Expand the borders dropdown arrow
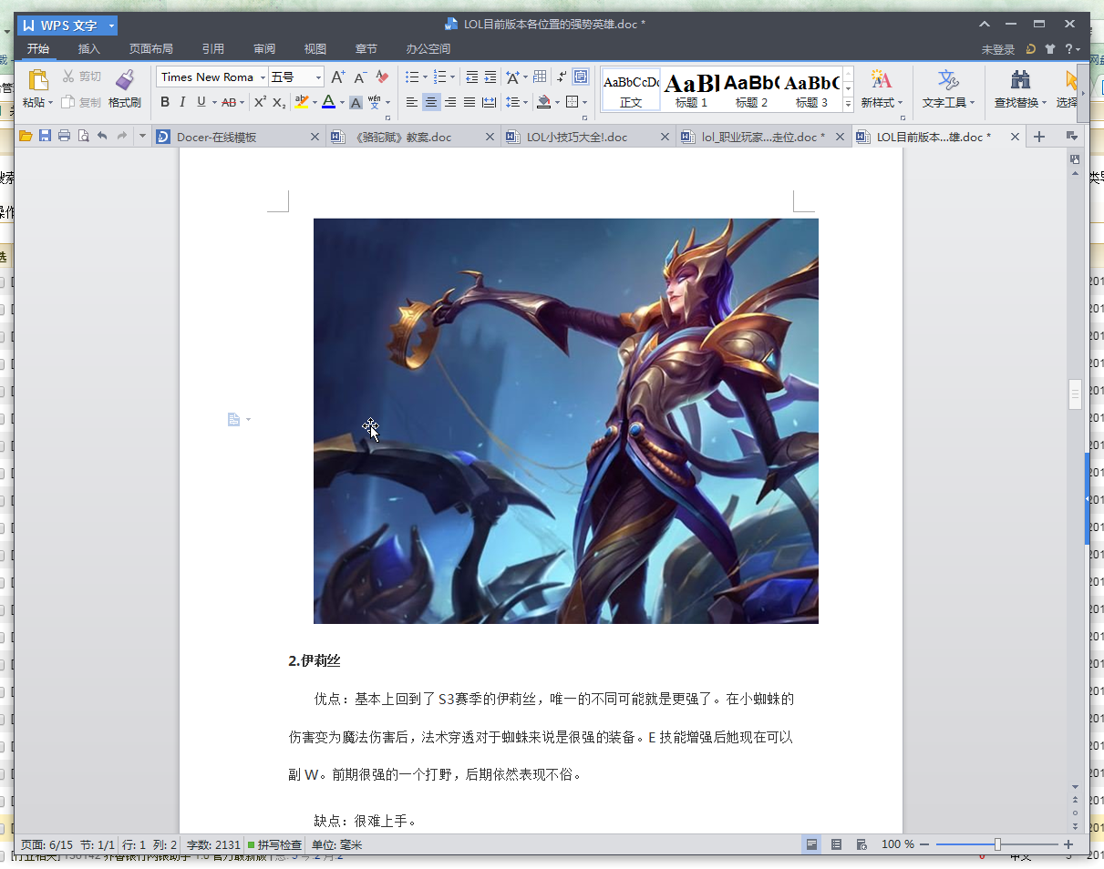Image resolution: width=1104 pixels, height=869 pixels. pos(583,103)
